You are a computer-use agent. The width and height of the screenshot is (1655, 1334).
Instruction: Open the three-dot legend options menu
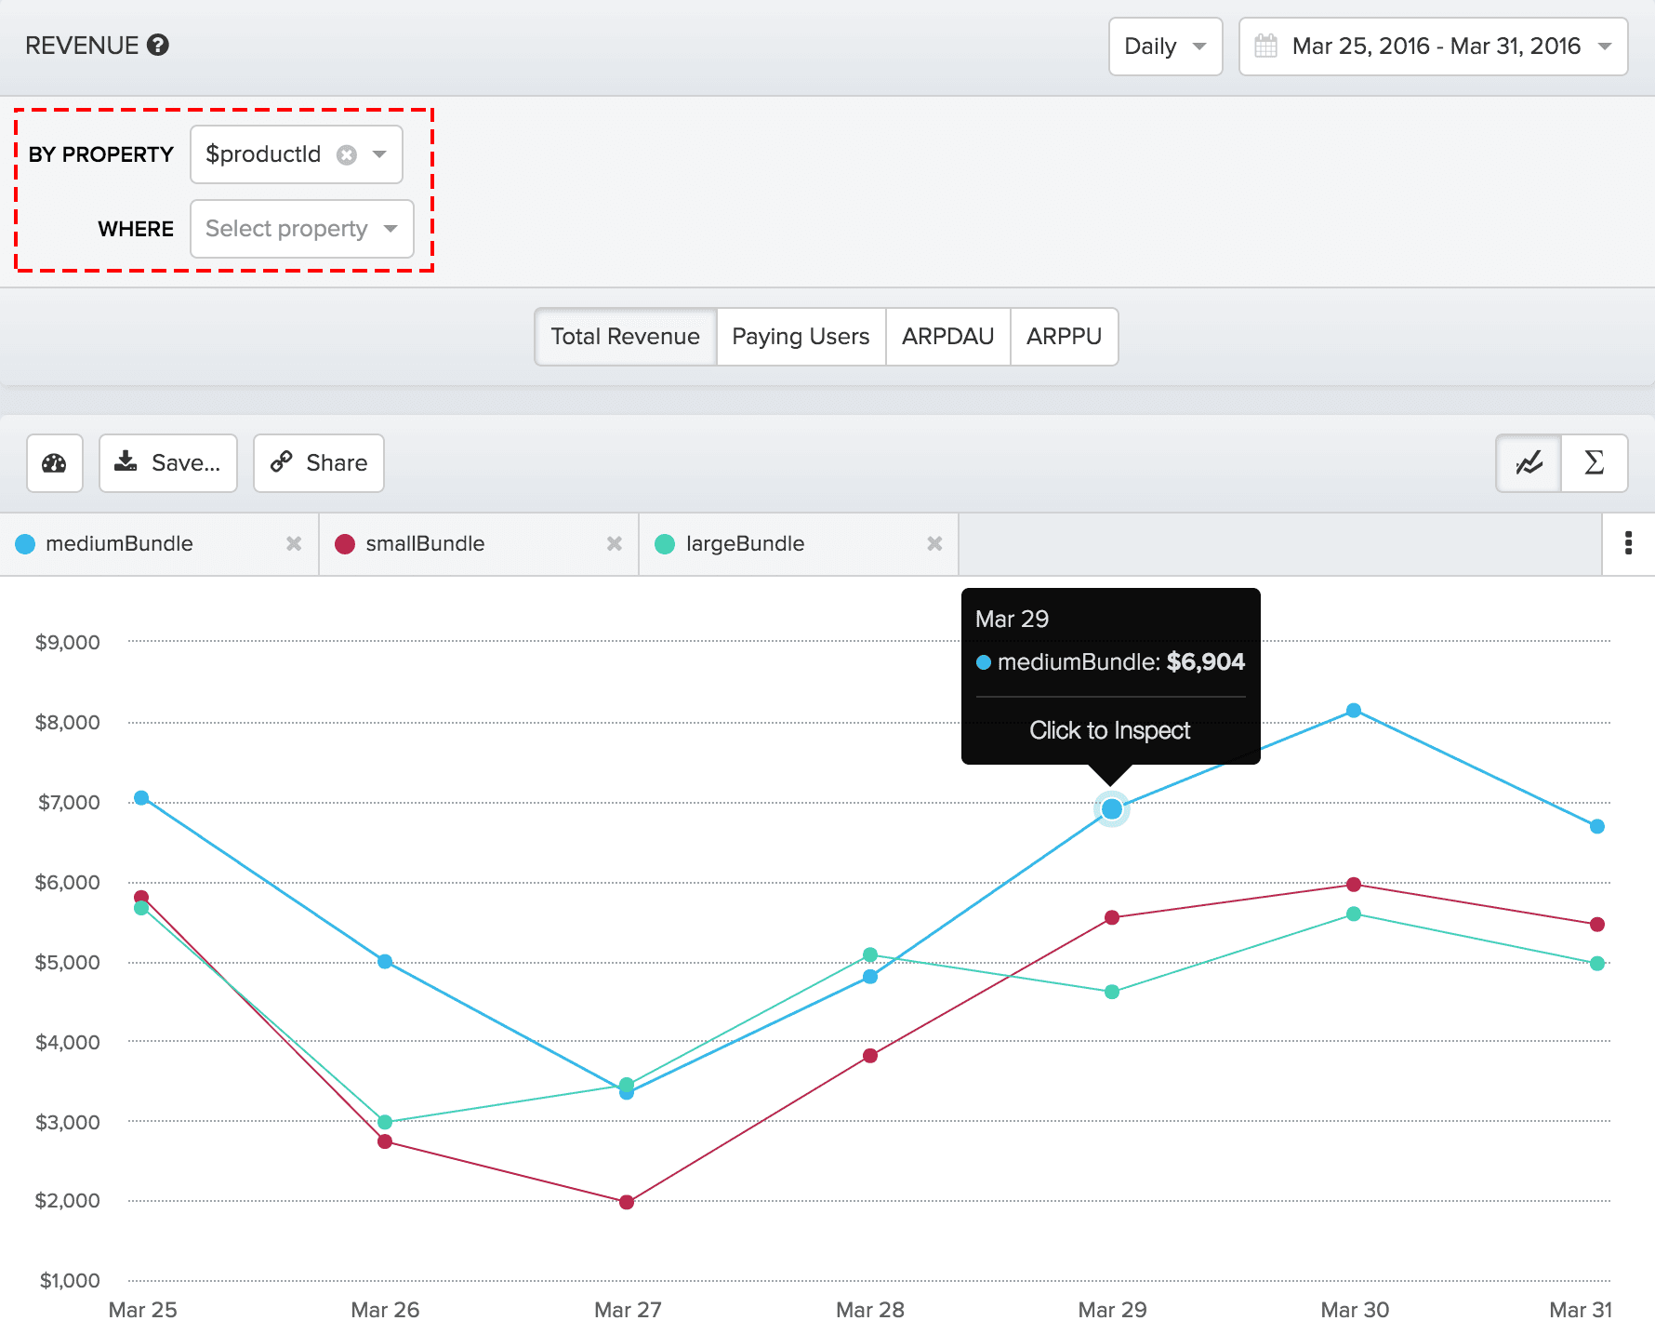1628,543
